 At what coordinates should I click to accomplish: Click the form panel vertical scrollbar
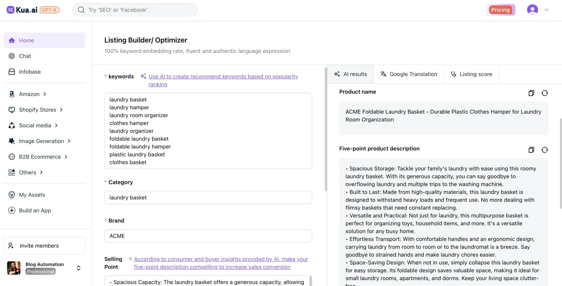pos(326,129)
